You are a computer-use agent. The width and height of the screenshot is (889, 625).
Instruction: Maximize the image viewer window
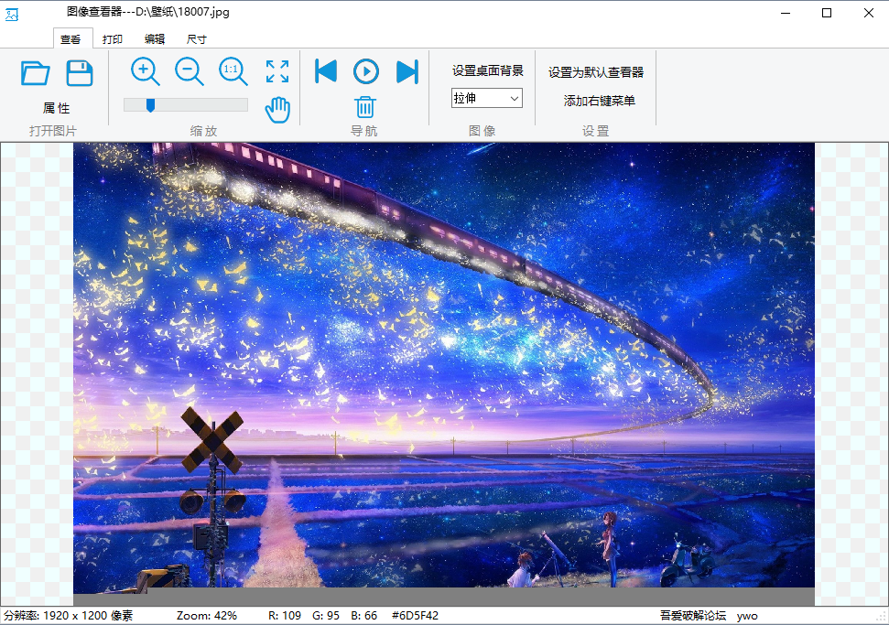[x=827, y=13]
